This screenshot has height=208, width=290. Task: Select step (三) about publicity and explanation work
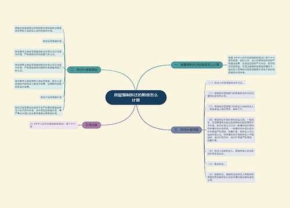click(x=231, y=107)
